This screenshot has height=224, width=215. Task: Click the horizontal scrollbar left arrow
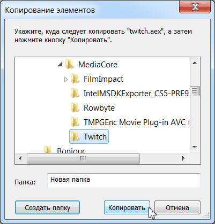click(20, 158)
